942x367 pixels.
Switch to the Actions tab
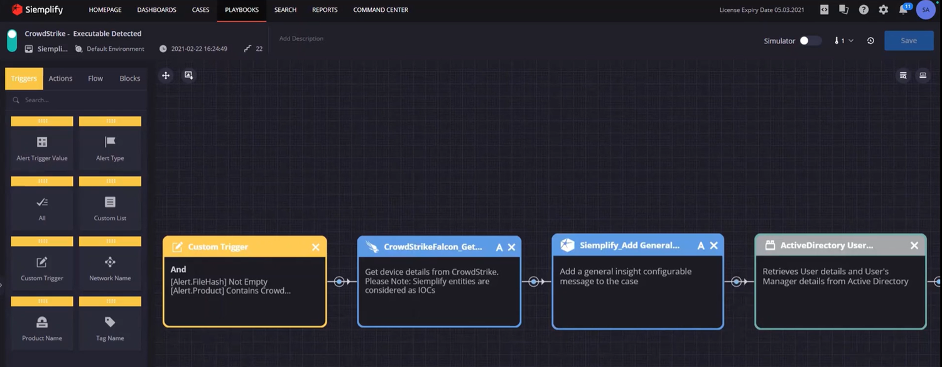coord(60,78)
